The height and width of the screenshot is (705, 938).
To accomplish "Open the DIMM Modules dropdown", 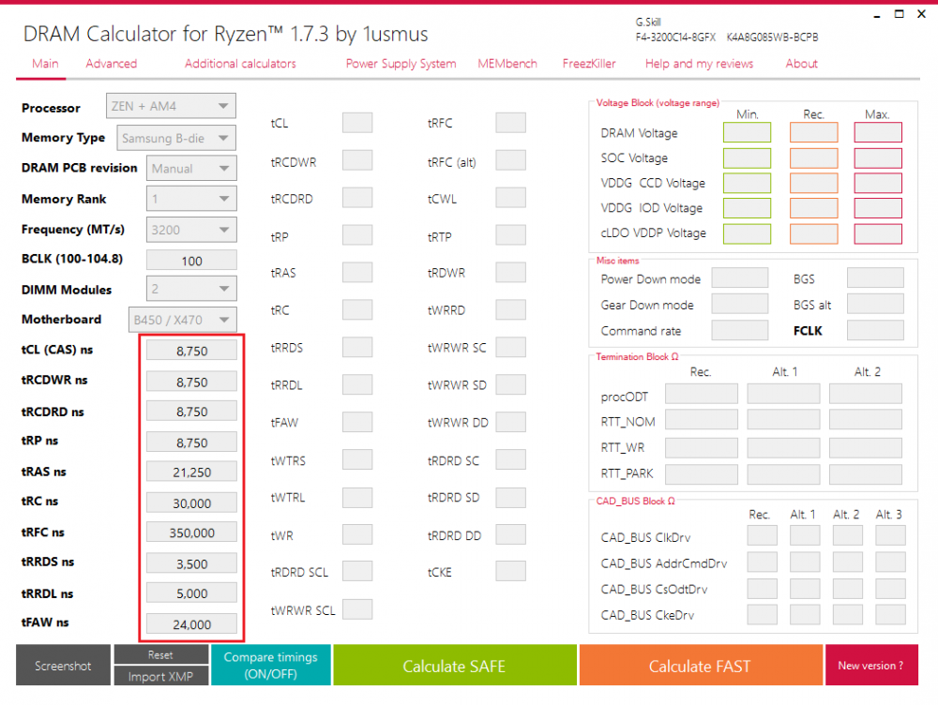I will (191, 290).
